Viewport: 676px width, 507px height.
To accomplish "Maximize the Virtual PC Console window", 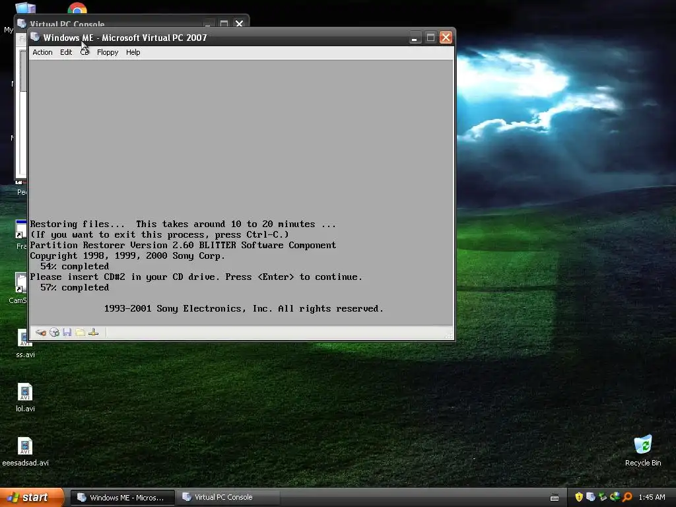I will (x=224, y=23).
